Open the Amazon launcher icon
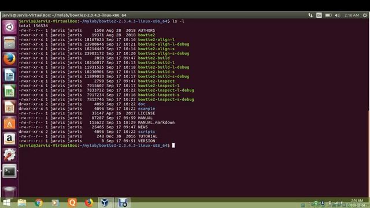This screenshot has height=208, width=370. pos(9,139)
